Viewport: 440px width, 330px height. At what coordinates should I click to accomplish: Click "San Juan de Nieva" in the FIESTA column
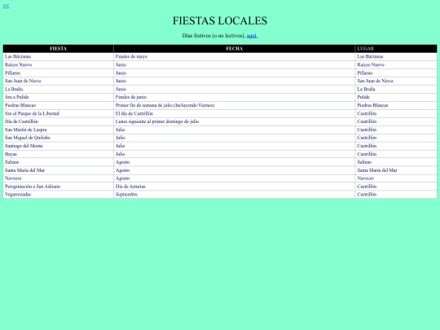click(23, 81)
